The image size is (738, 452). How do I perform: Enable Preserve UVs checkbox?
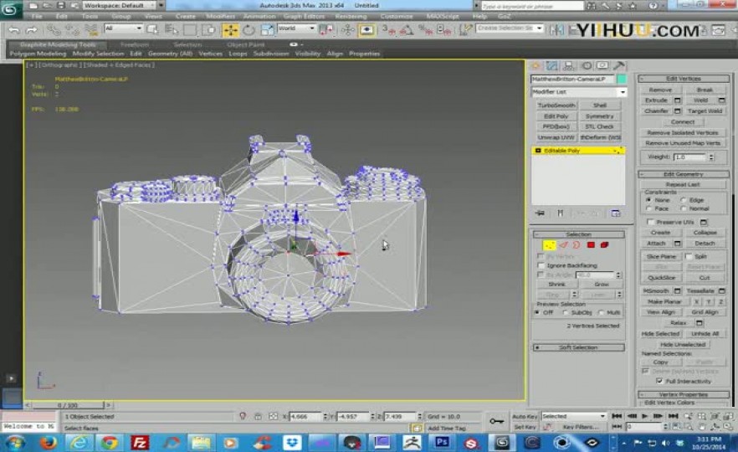tap(650, 222)
